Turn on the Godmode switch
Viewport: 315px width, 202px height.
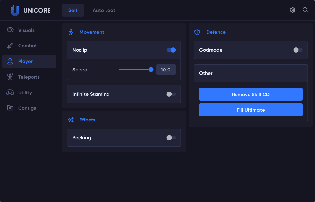point(298,50)
